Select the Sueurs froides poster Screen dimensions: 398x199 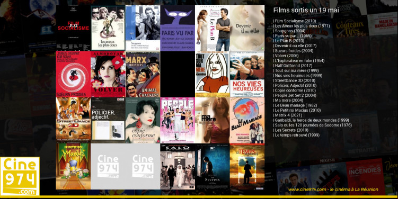point(73,74)
